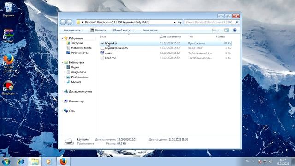
Task: Open the Упорядочить dropdown menu
Action: 73,30
